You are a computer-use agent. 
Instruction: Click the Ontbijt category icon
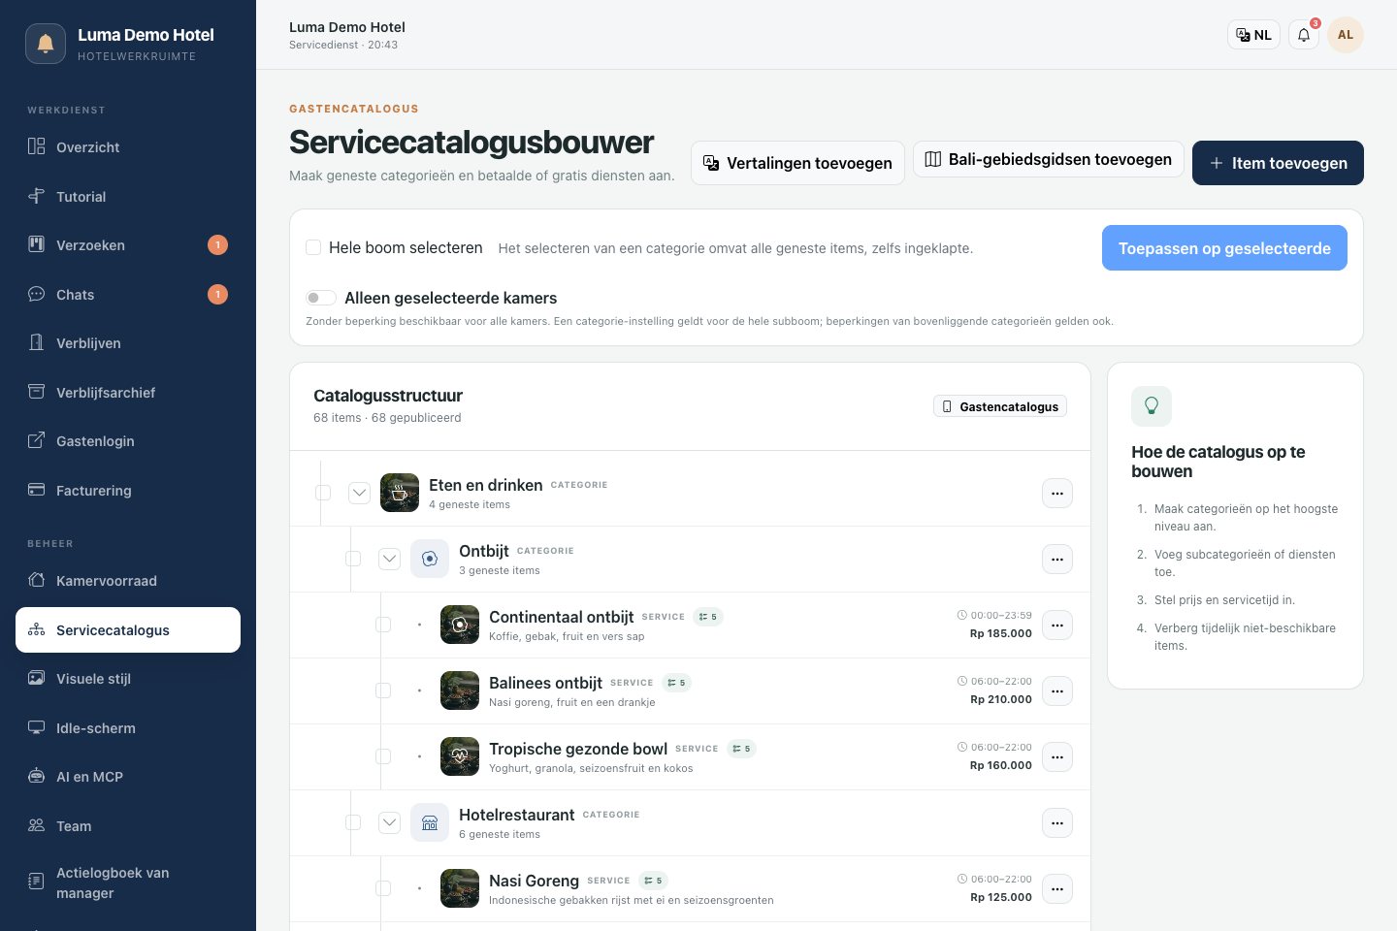pos(430,559)
